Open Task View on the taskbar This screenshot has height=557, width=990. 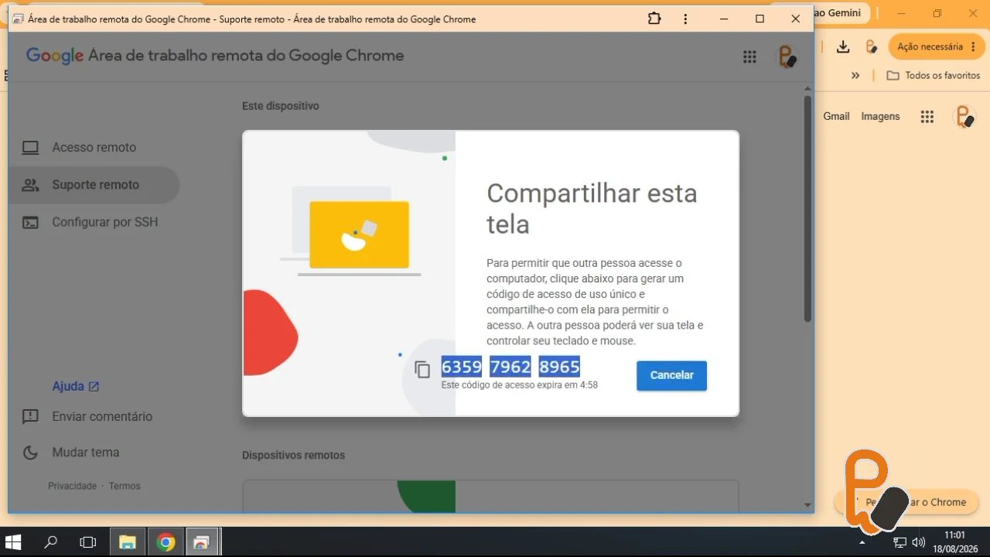[x=88, y=542]
